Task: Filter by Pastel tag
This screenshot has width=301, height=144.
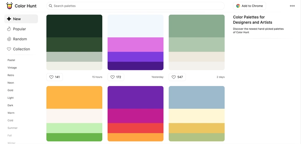Action: (11, 60)
